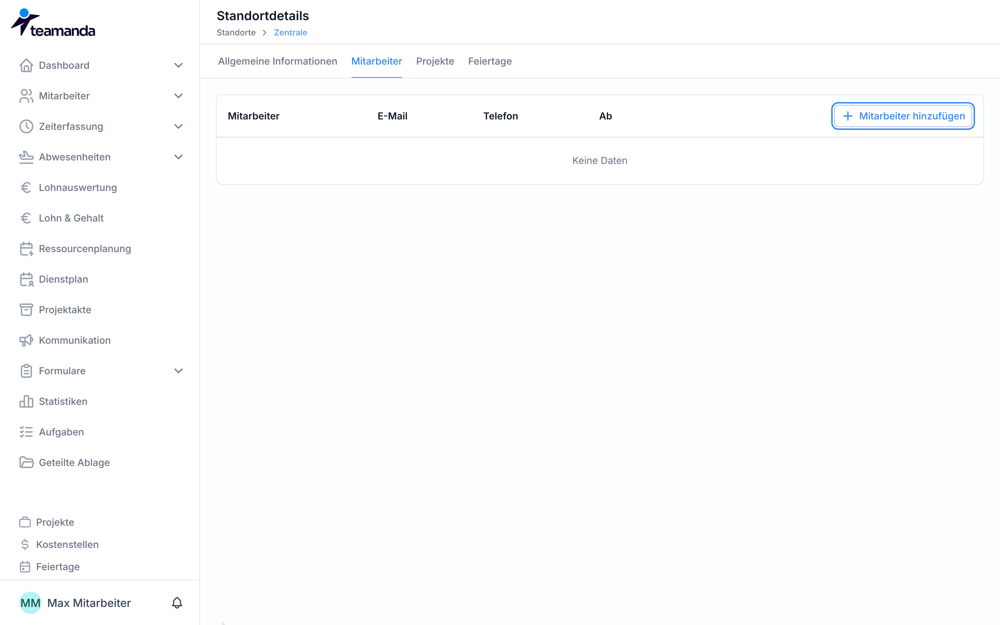Click the Lohnauswertung euro icon
Screen dimensions: 1000x625
click(26, 187)
